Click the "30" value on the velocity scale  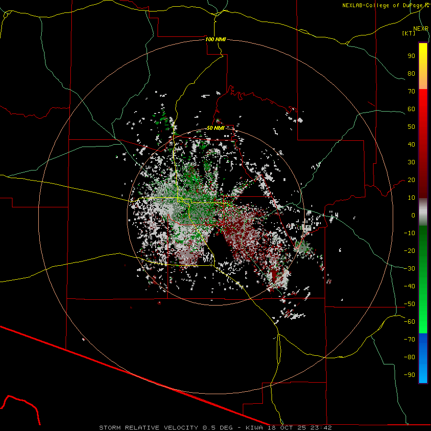pyautogui.click(x=411, y=162)
